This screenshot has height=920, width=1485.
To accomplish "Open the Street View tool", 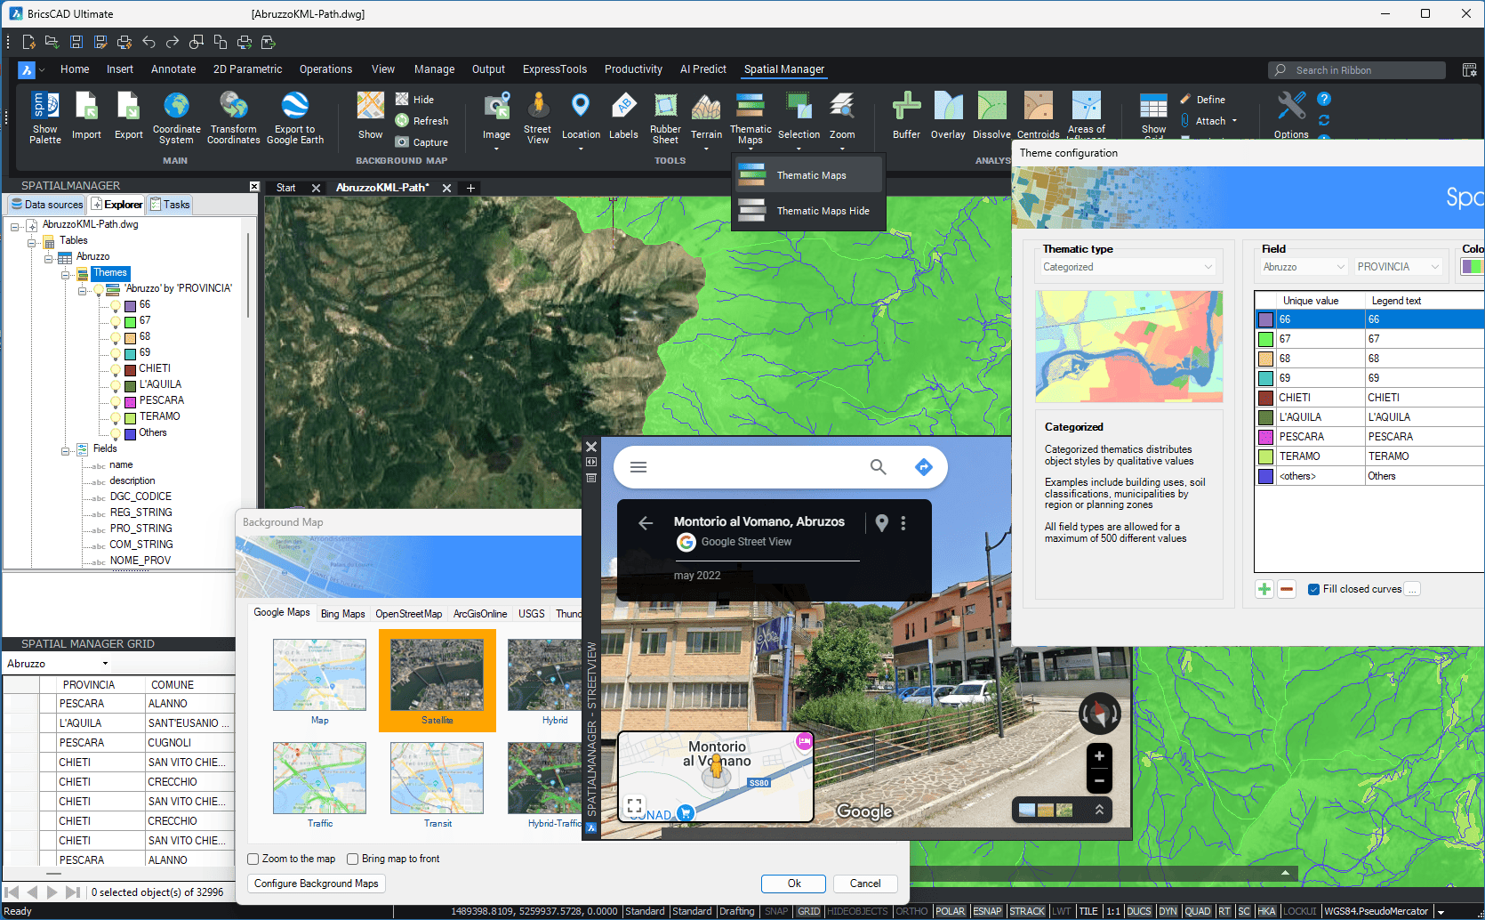I will point(537,117).
